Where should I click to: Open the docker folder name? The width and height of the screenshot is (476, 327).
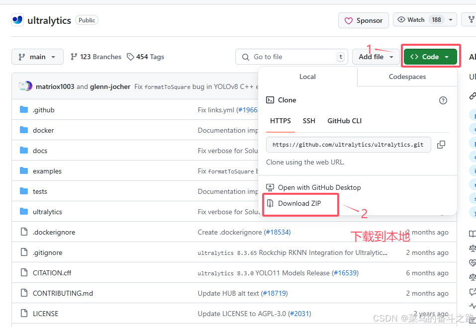43,130
